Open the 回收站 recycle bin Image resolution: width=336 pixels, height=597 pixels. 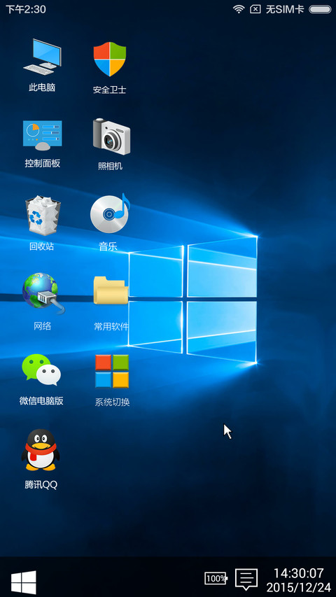pyautogui.click(x=42, y=216)
